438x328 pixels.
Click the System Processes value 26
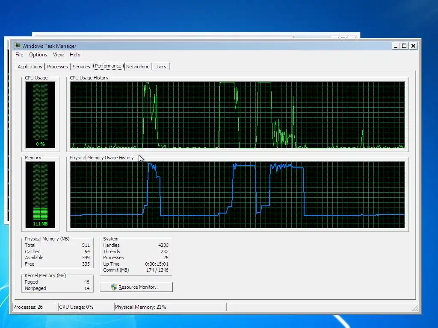pyautogui.click(x=166, y=258)
